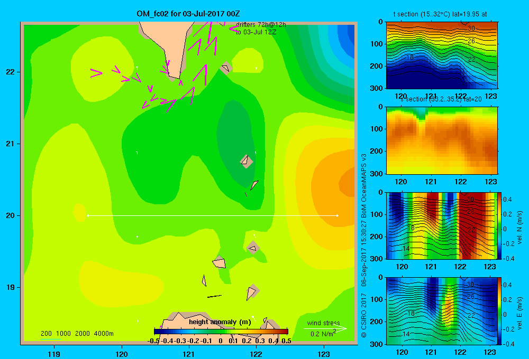
Task: Click longitude label 121 below main map
Action: pos(189,354)
